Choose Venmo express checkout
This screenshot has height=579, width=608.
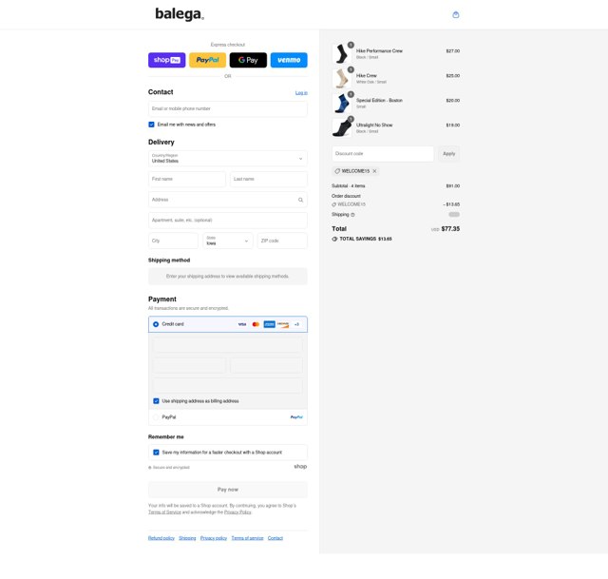[289, 60]
